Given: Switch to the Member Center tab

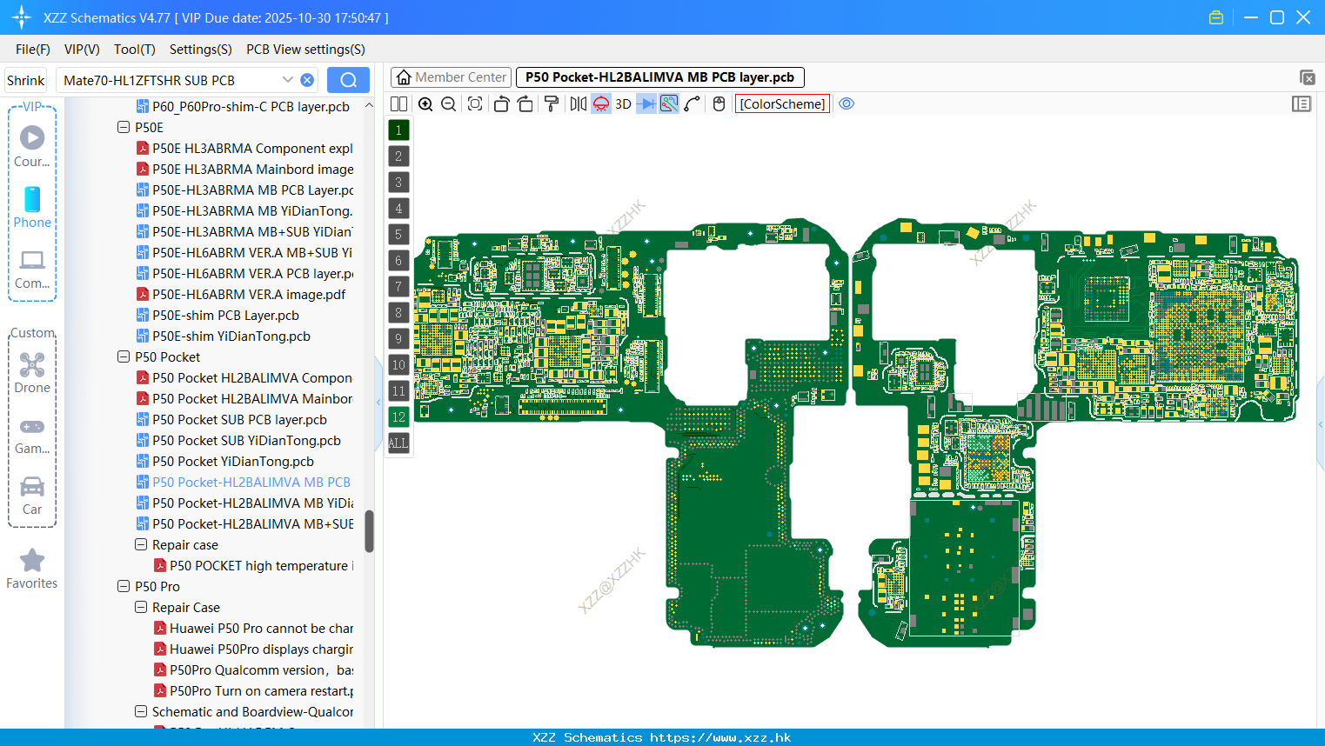Looking at the screenshot, I should pyautogui.click(x=451, y=77).
